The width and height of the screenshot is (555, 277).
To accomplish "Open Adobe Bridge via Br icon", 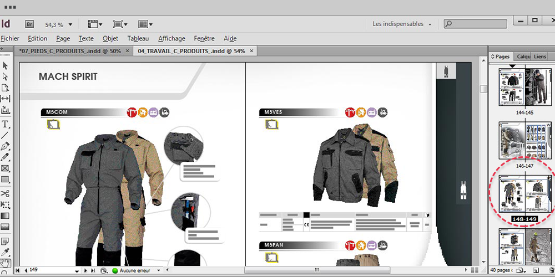I will [29, 24].
